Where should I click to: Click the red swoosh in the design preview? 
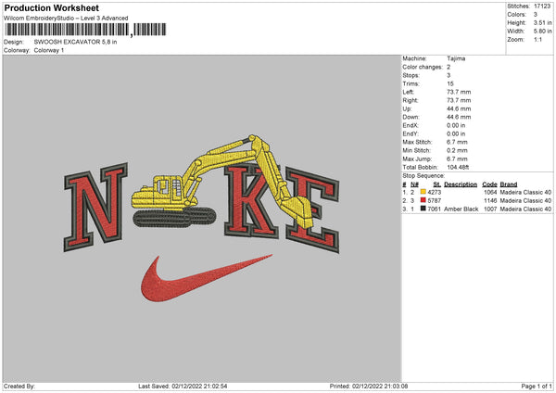207,278
